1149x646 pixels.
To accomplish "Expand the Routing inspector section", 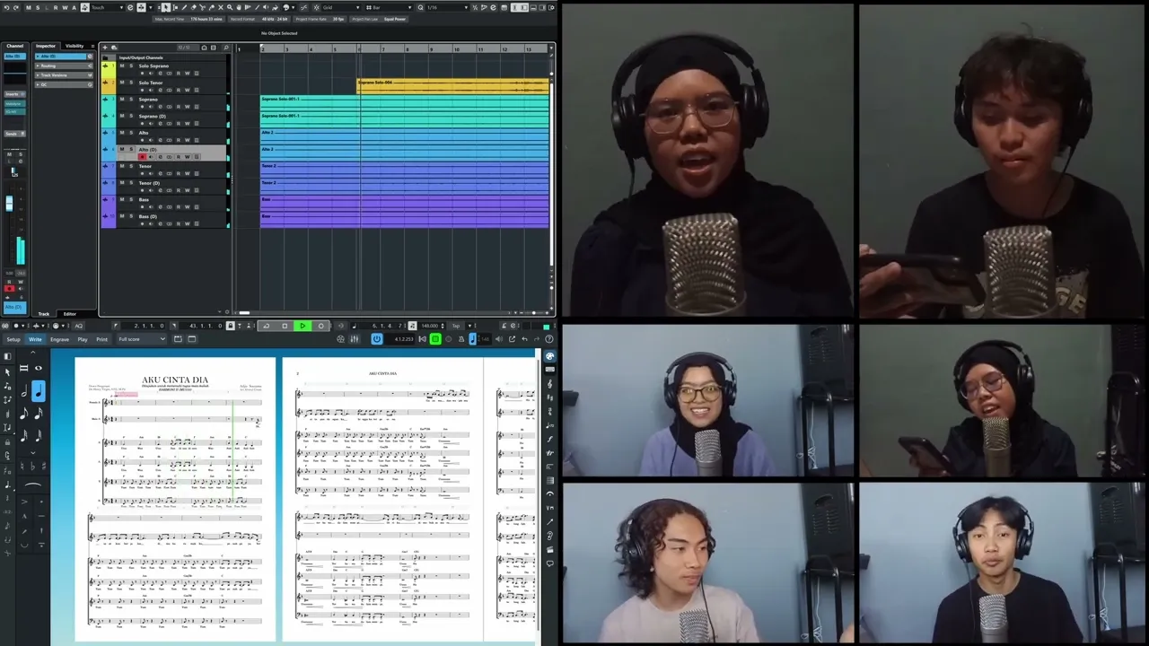I will pyautogui.click(x=64, y=65).
